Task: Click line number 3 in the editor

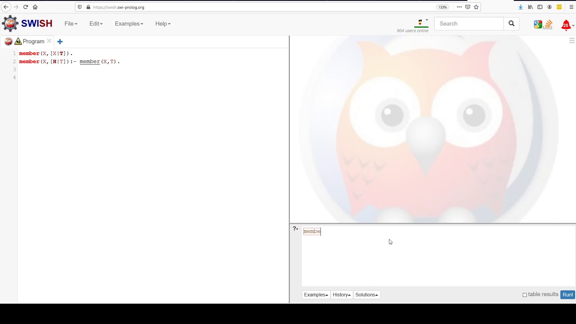Action: [14, 69]
